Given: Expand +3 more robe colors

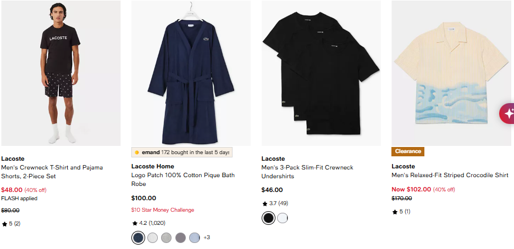Looking at the screenshot, I should [x=207, y=237].
